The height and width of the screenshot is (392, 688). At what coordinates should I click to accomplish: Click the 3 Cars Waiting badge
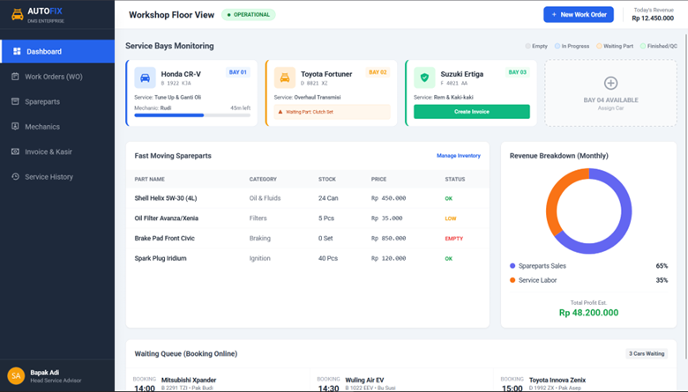(647, 354)
